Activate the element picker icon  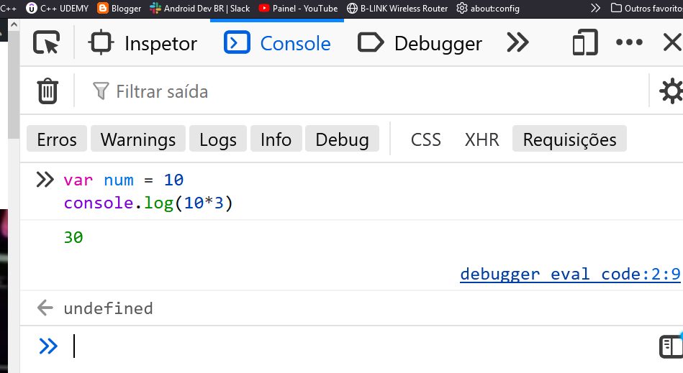pos(47,43)
